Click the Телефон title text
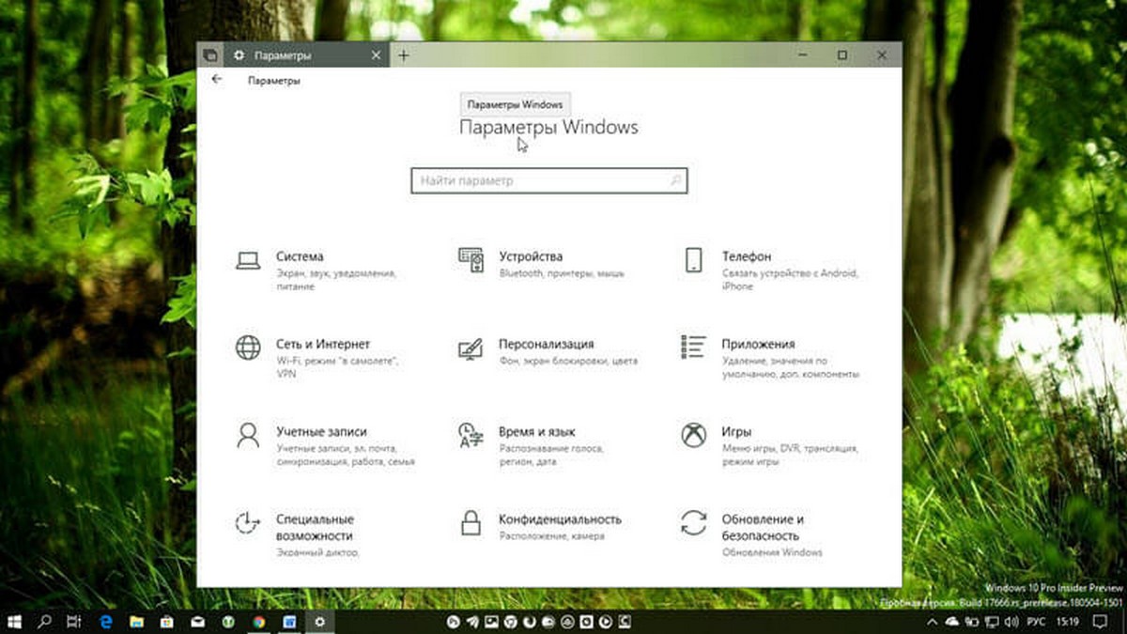The image size is (1127, 634). [747, 256]
